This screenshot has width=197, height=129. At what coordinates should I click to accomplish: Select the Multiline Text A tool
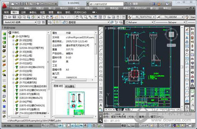(x=101, y=105)
